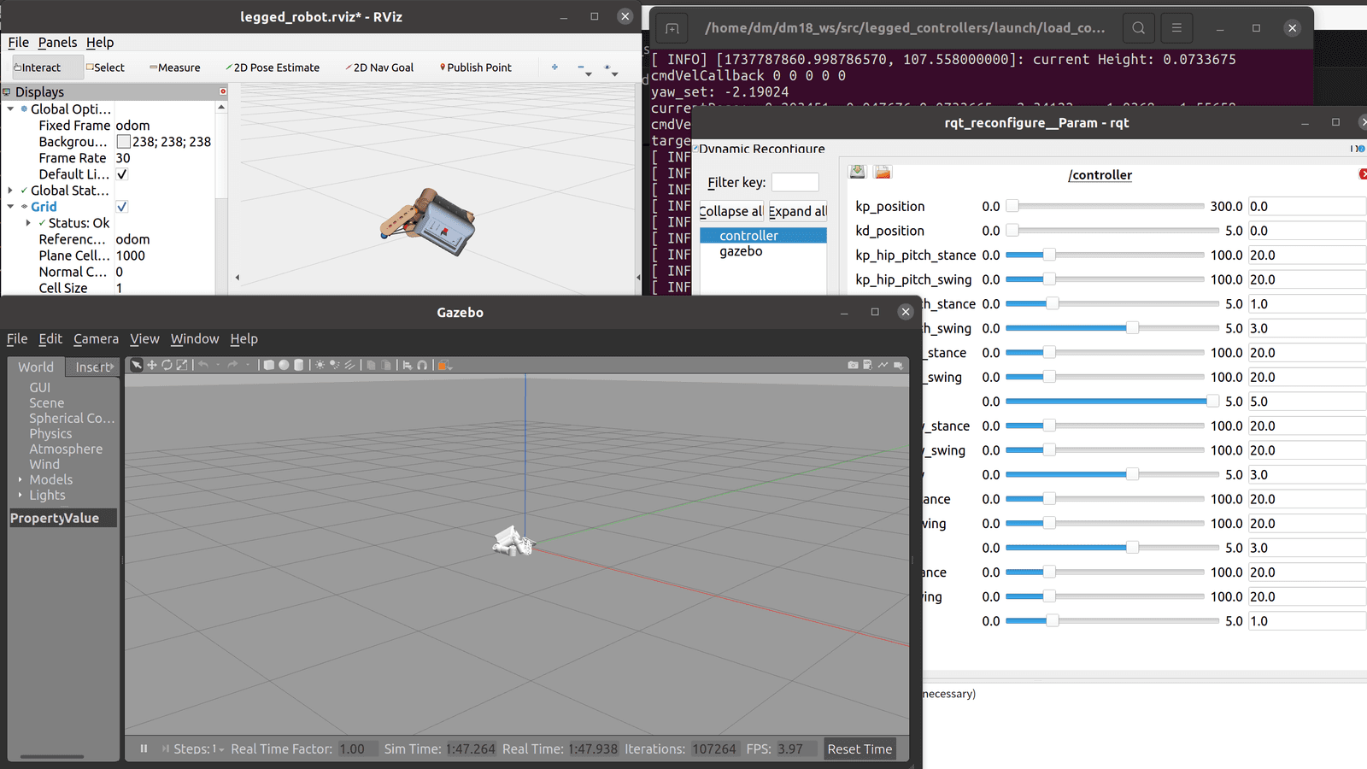The image size is (1367, 769).
Task: Pause the Gazebo simulation
Action: click(144, 748)
